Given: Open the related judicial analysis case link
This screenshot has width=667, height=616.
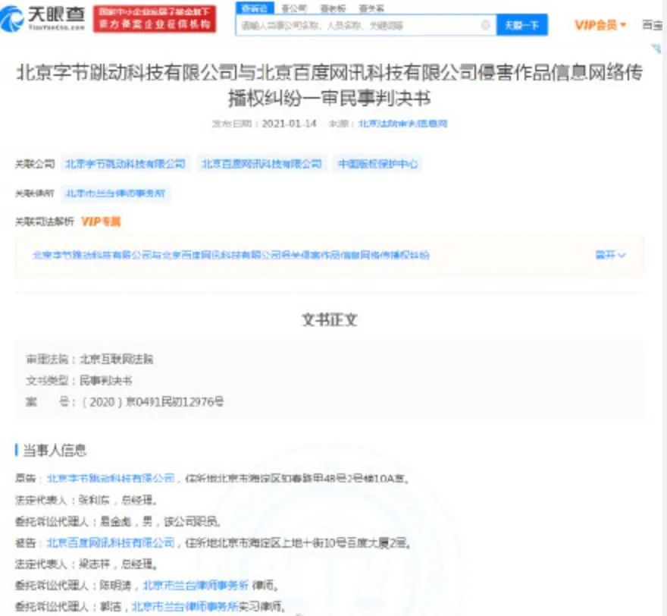Looking at the screenshot, I should [231, 255].
